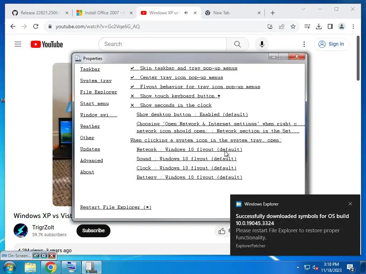Viewport: 366px width, 274px height.
Task: Change the Open Network & Internet settings option
Action: pyautogui.click(x=220, y=127)
